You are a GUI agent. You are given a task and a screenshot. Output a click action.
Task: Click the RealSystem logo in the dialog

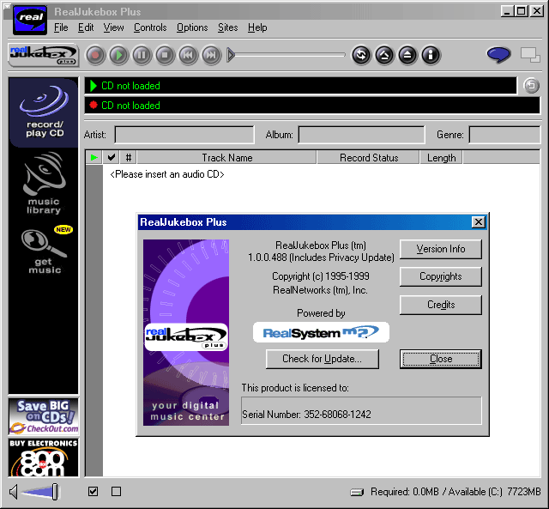(x=321, y=332)
